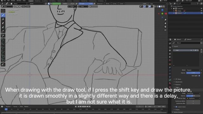203x114 pixels.
Task: Select the Box primitive tool
Action: click(3, 56)
